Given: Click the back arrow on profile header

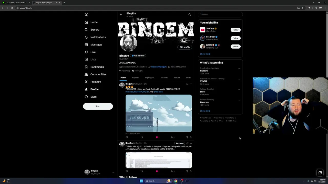Looking at the screenshot, I should click(121, 15).
